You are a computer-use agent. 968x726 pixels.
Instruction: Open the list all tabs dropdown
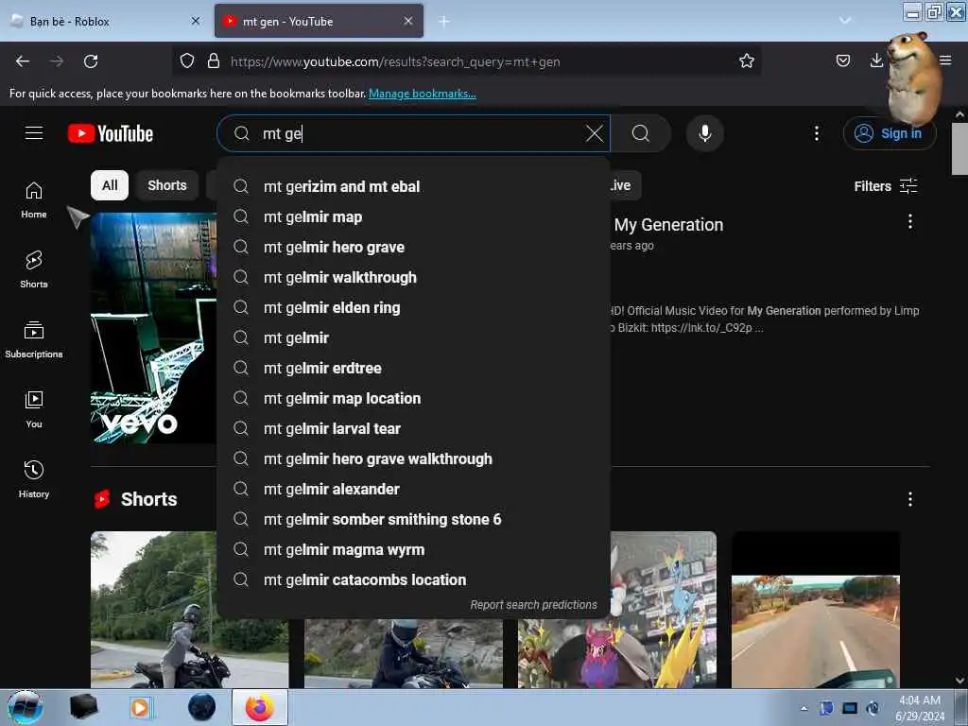point(845,21)
